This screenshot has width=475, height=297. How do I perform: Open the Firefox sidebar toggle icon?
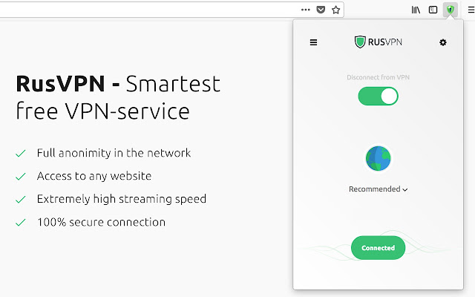click(433, 10)
